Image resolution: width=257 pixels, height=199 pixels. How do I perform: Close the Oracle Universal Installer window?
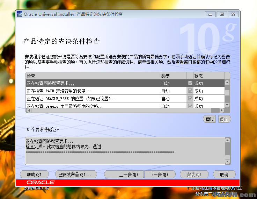coord(233,14)
